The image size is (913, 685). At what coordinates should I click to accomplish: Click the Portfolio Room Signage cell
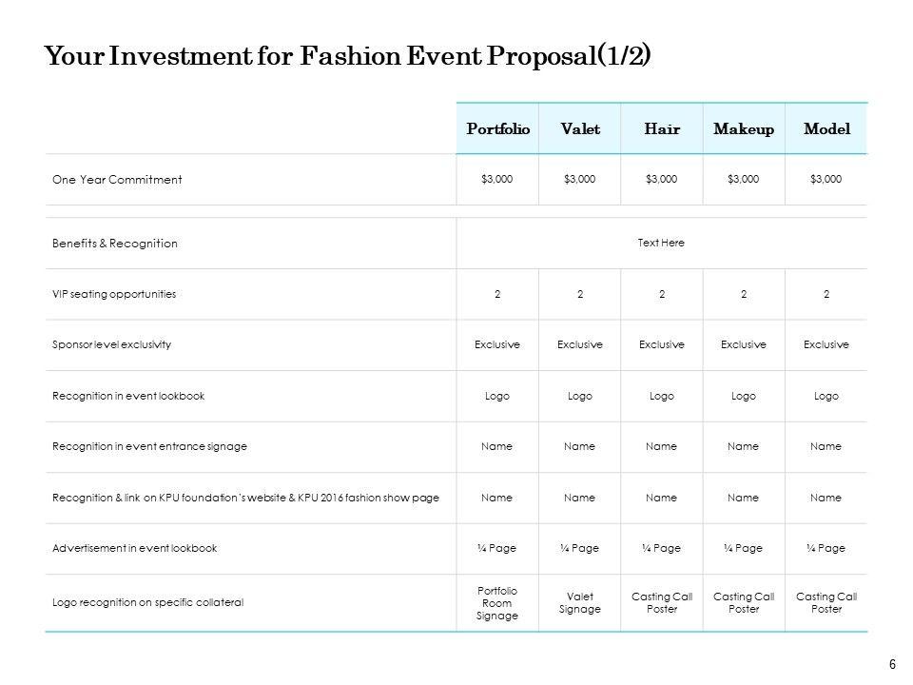pyautogui.click(x=497, y=602)
